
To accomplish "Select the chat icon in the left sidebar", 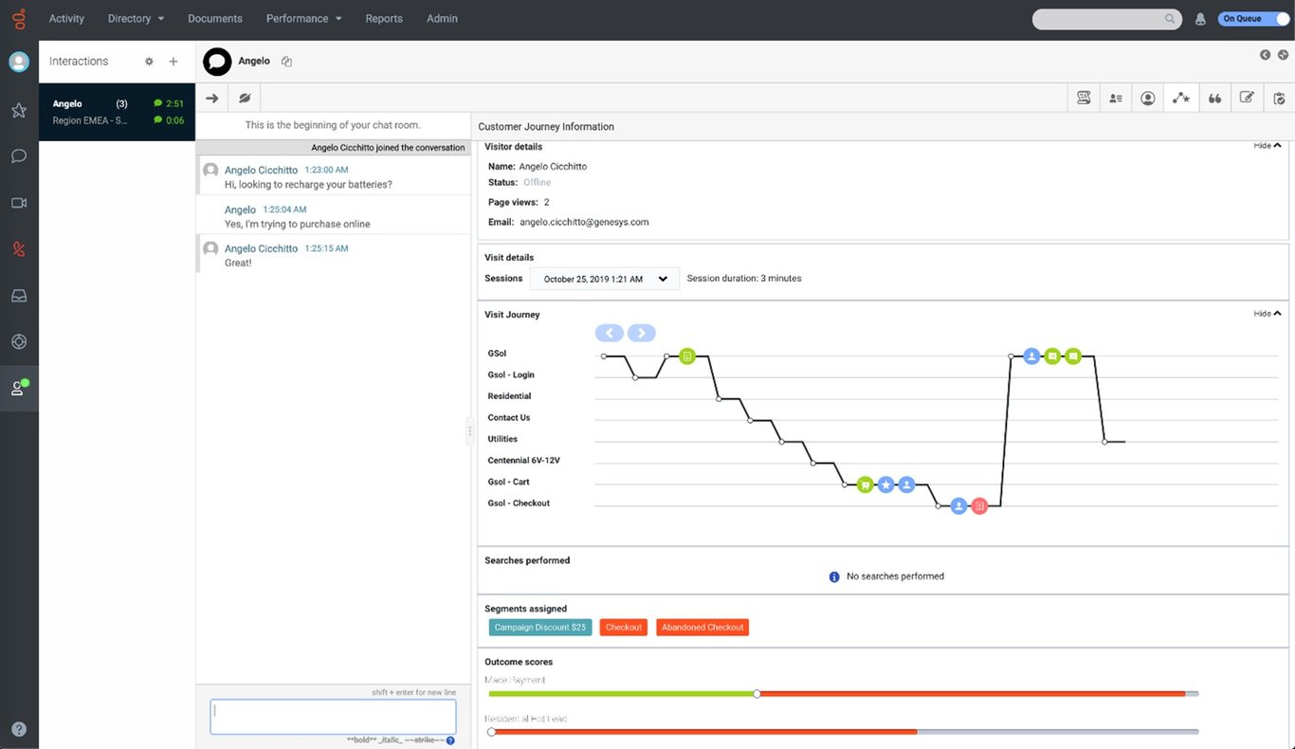I will [19, 155].
